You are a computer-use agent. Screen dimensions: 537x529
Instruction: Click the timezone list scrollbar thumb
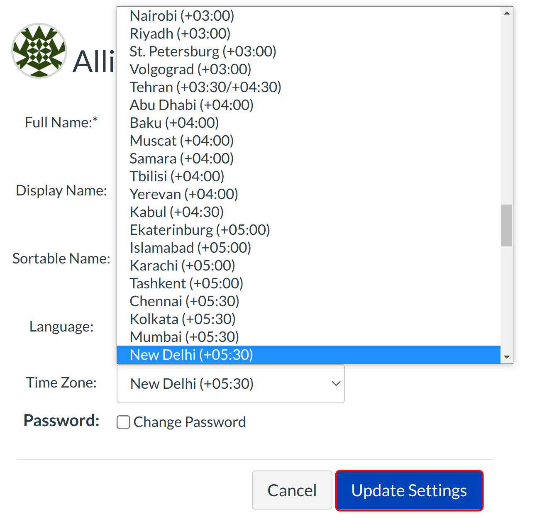506,225
